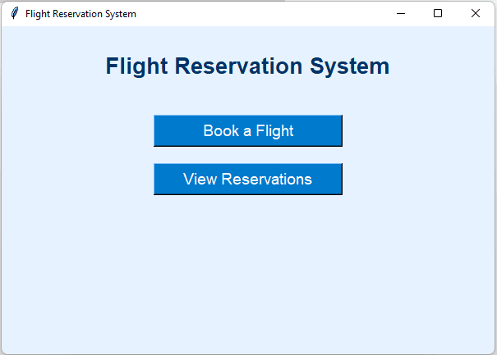The image size is (497, 355).
Task: Click the dash minimize icon
Action: click(401, 13)
